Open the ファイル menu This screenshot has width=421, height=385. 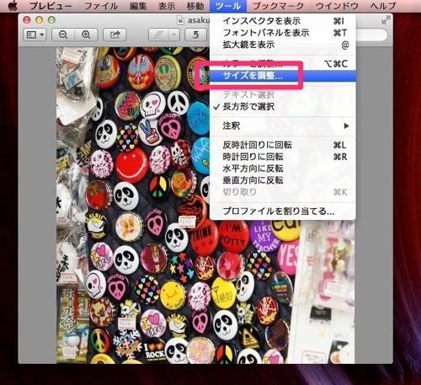(x=101, y=6)
